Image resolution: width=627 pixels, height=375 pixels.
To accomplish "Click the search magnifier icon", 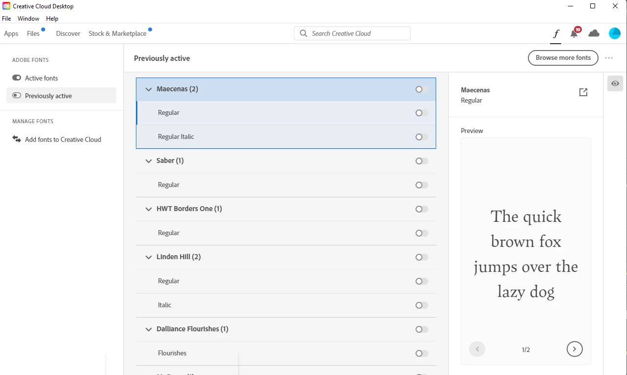I will [304, 33].
